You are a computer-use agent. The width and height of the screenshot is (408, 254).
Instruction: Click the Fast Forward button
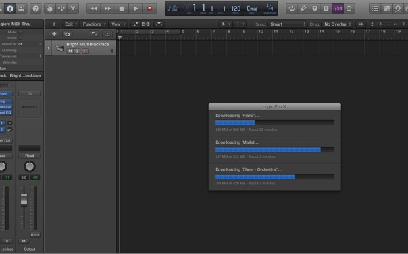[107, 9]
